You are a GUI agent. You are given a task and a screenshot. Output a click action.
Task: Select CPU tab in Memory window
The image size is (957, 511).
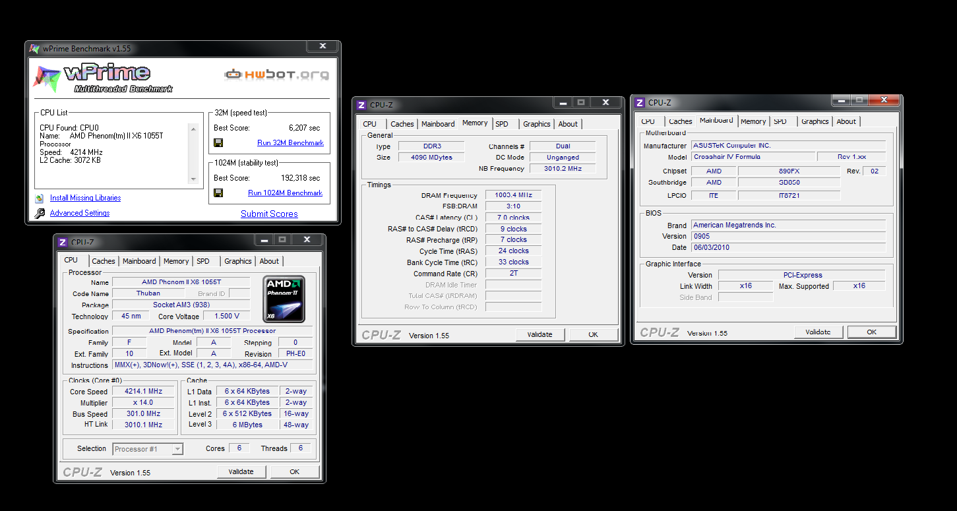tap(370, 124)
